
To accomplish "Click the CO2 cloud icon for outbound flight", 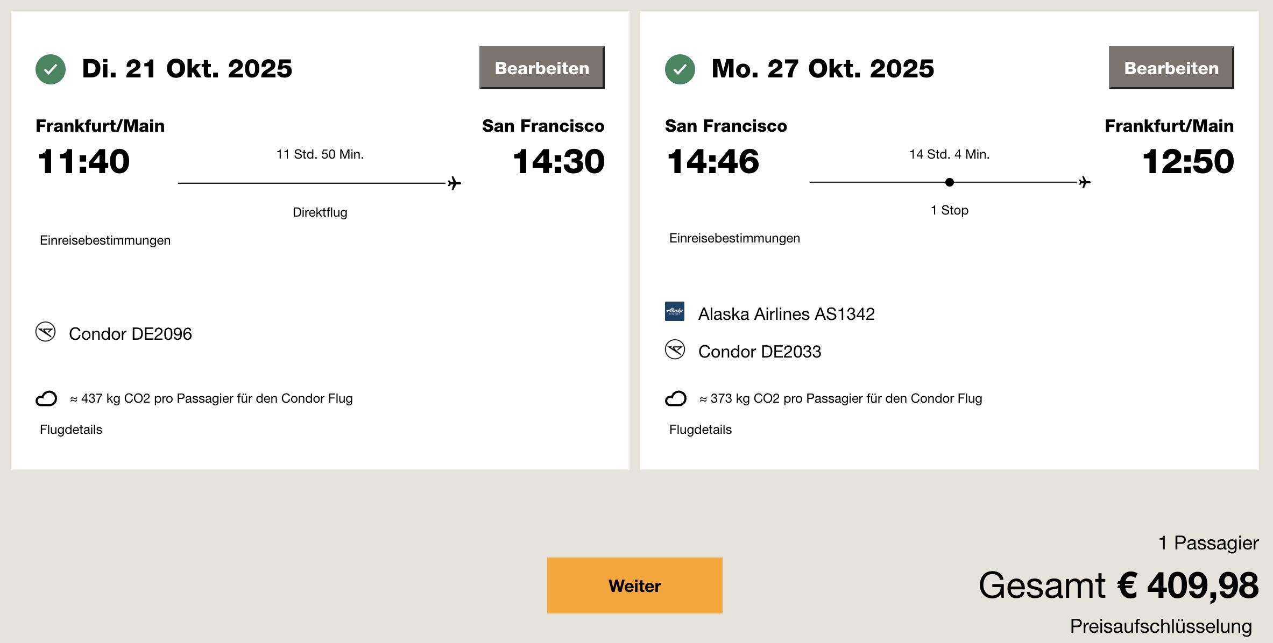I will pyautogui.click(x=46, y=398).
